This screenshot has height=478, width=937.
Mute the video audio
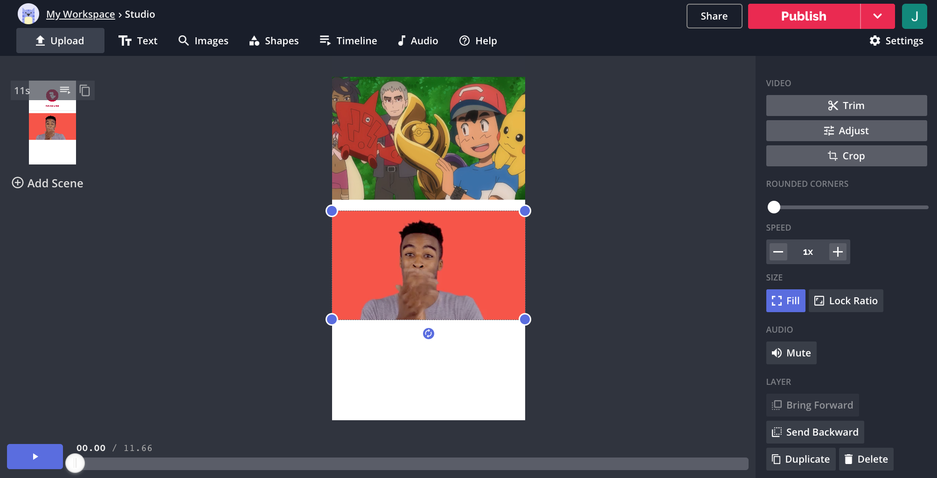click(x=791, y=353)
